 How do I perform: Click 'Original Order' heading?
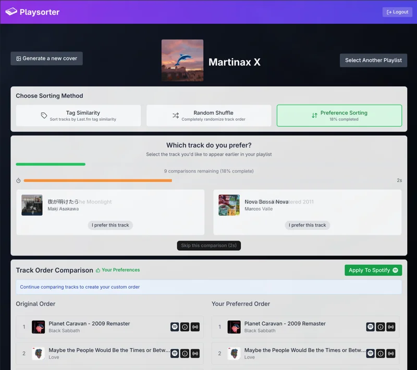click(35, 303)
